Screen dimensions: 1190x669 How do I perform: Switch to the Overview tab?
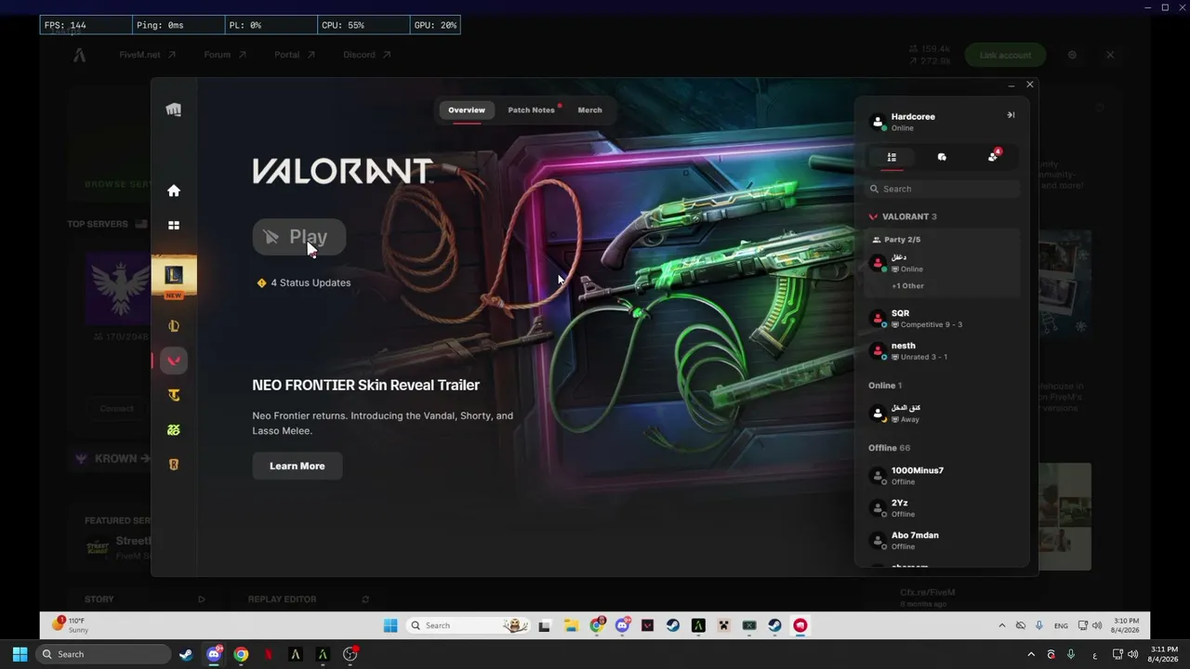467,110
